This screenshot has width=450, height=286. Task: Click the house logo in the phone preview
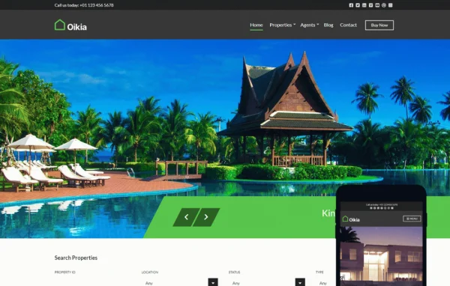345,219
